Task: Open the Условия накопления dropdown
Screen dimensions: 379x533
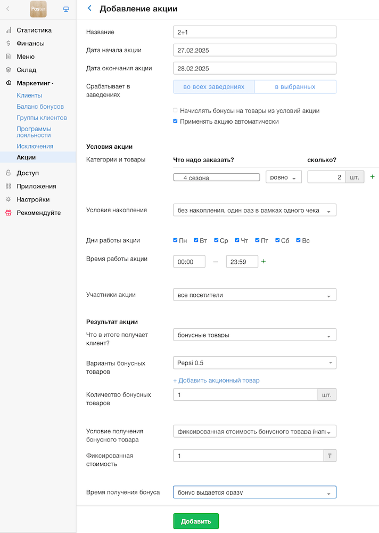Action: tap(254, 211)
